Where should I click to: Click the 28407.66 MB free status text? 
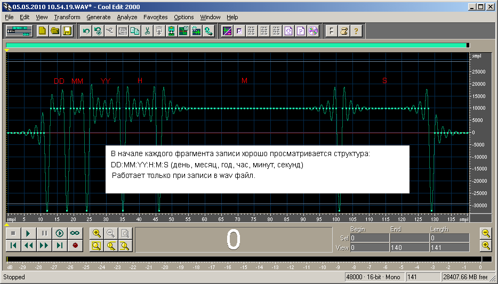click(x=465, y=277)
